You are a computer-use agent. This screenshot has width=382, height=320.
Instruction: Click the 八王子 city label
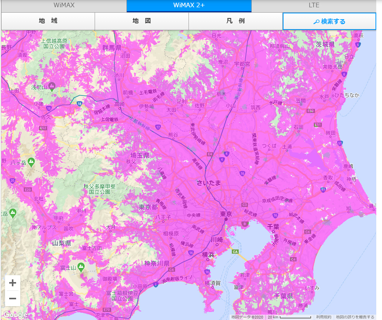click(163, 217)
